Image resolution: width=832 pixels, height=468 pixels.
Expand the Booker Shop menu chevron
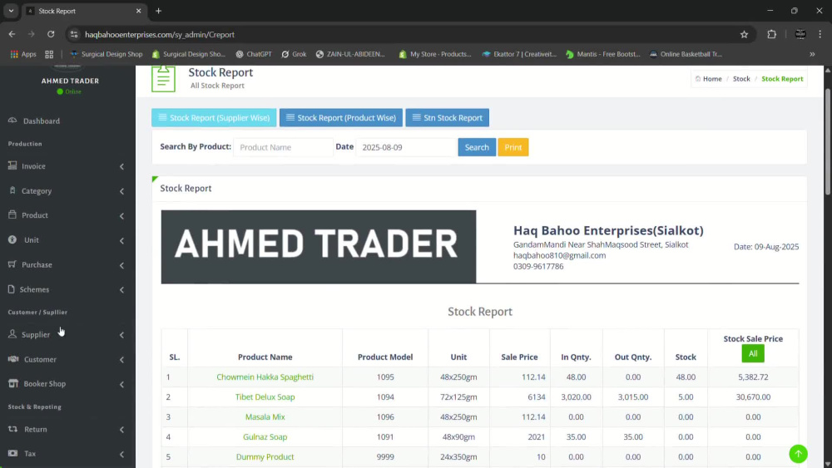coord(121,384)
